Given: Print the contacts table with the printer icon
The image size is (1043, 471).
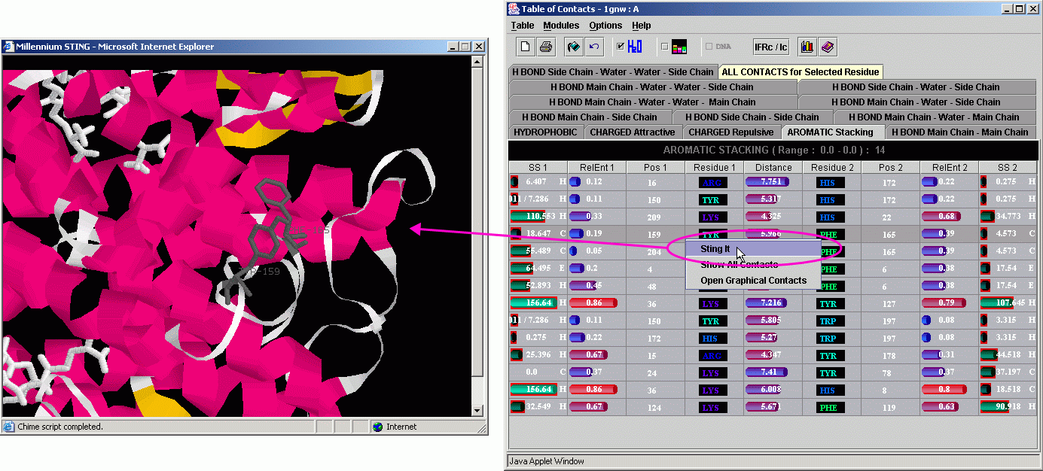Looking at the screenshot, I should click(546, 47).
